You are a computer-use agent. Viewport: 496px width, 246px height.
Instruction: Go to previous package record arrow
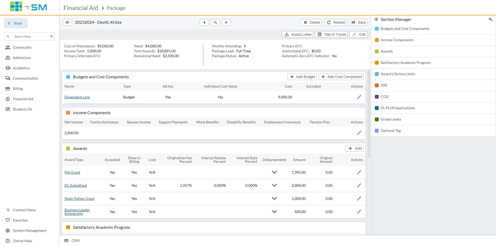click(x=204, y=22)
